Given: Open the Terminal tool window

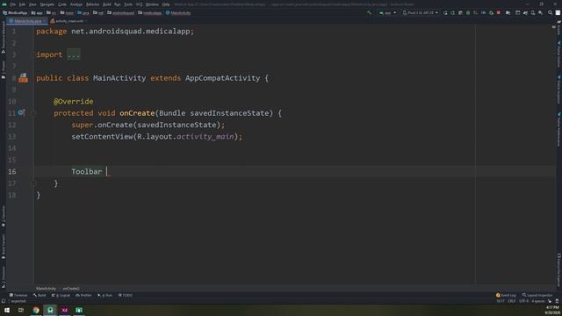Looking at the screenshot, I should point(18,295).
